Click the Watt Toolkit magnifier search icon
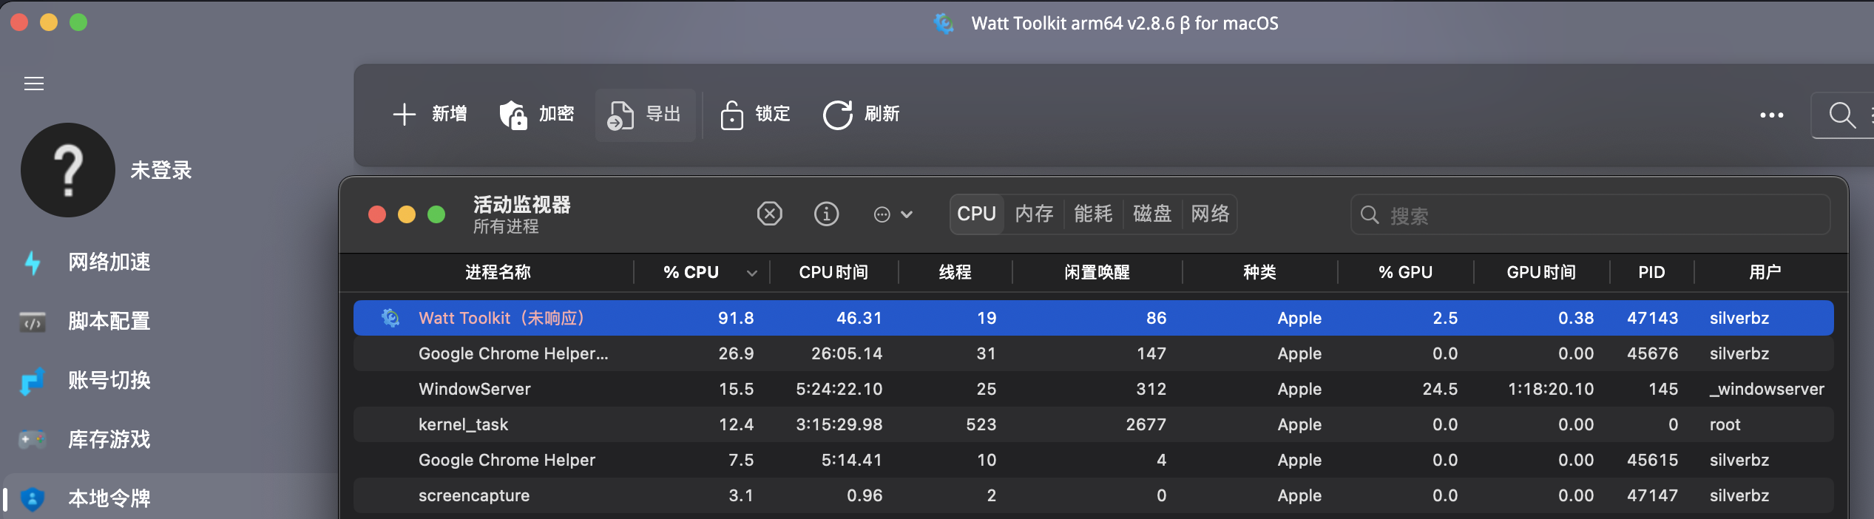The image size is (1874, 519). pyautogui.click(x=1842, y=115)
